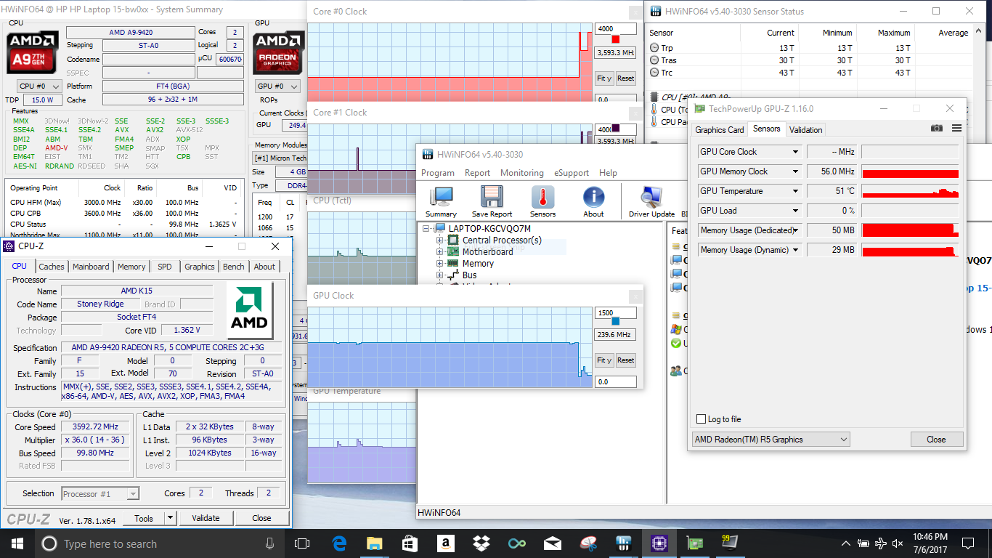This screenshot has width=992, height=558.
Task: Launch Driver Update from HWiNFO64 toolbar
Action: (651, 201)
